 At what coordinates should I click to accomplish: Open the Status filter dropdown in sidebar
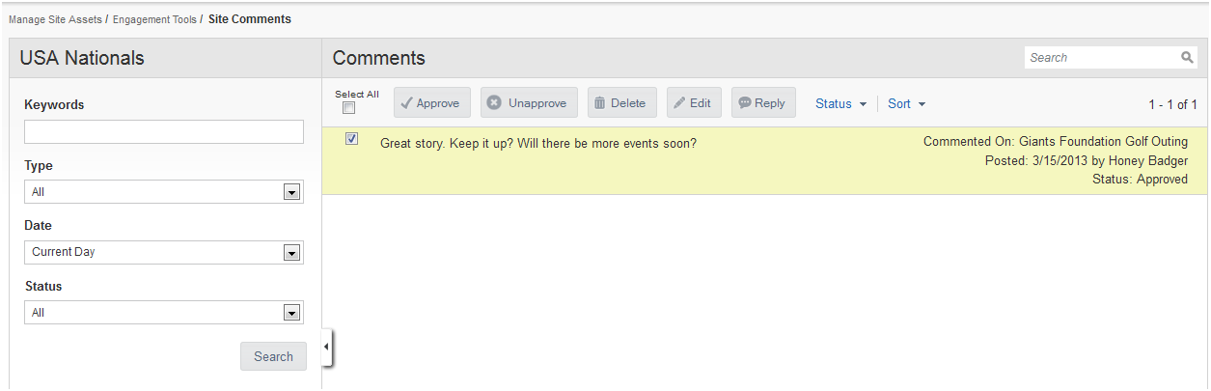pos(164,313)
